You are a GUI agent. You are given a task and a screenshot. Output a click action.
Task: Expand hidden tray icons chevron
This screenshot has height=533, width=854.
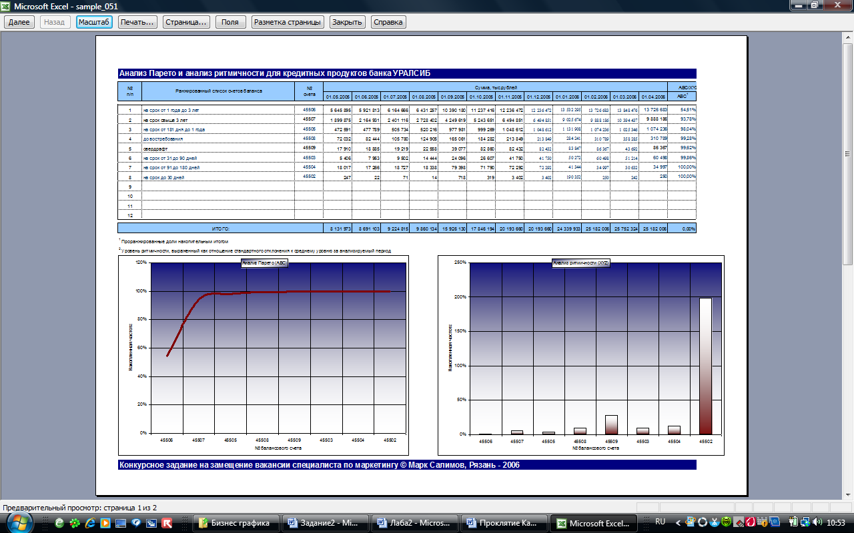pyautogui.click(x=679, y=523)
